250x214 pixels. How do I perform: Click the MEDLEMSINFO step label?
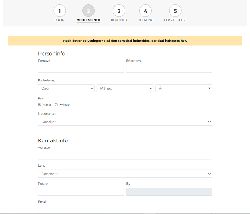point(88,20)
